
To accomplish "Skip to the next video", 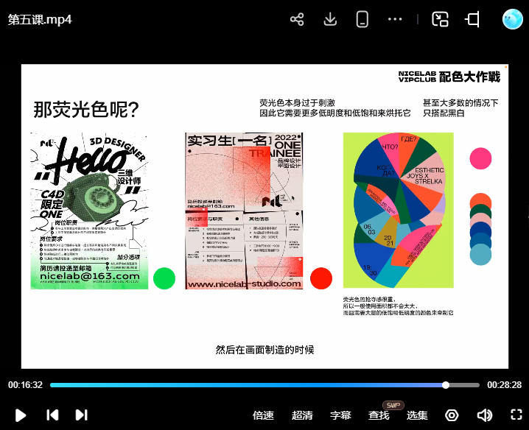I will 82,415.
